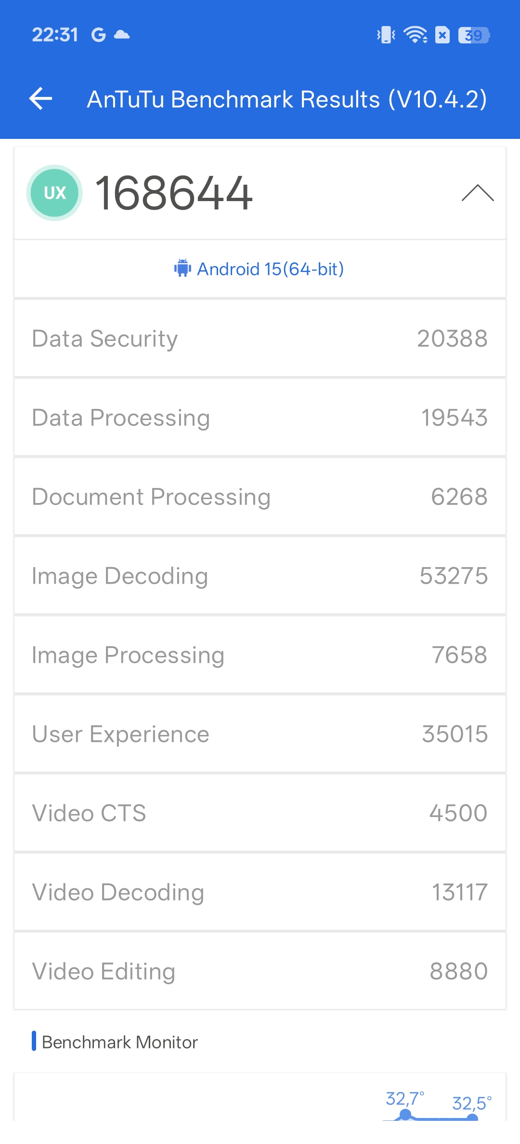The image size is (520, 1144).
Task: Tap the green UX score badge
Action: point(54,193)
